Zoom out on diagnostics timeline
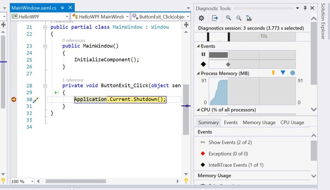Viewport: 330px width, 190px height. [239, 18]
